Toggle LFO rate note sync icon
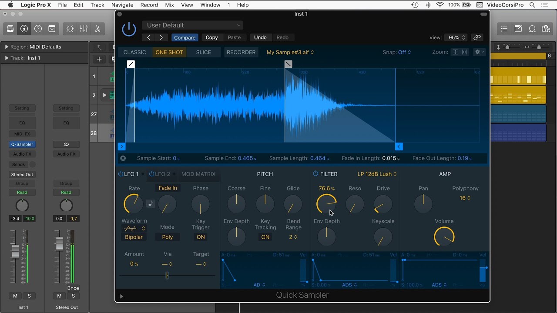Viewport: 557px width, 313px height. 151,203
